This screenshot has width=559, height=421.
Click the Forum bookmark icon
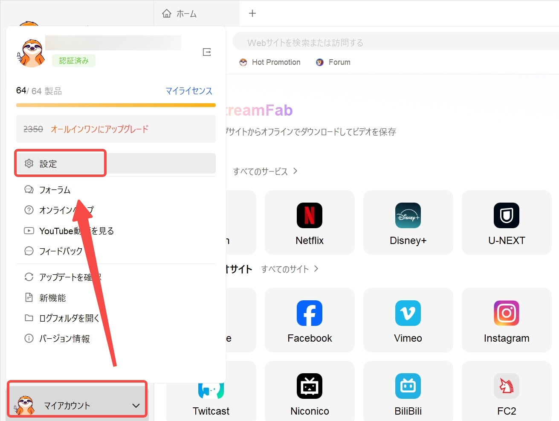coord(320,62)
